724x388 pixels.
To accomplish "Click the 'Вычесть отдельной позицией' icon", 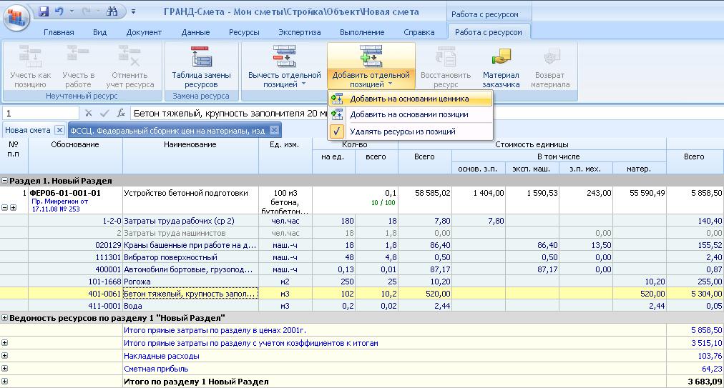I will pos(285,56).
